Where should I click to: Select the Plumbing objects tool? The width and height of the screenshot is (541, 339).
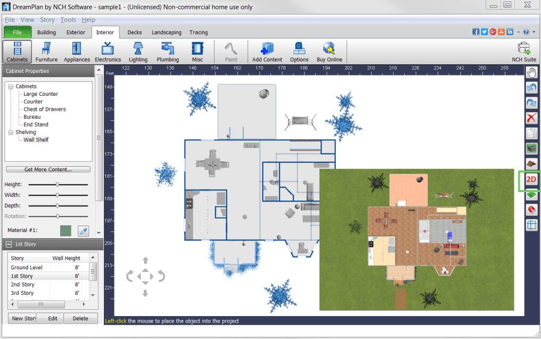tap(168, 52)
